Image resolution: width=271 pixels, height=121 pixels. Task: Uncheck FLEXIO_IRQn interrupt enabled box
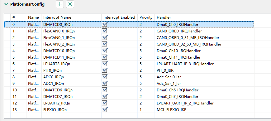coord(105,109)
